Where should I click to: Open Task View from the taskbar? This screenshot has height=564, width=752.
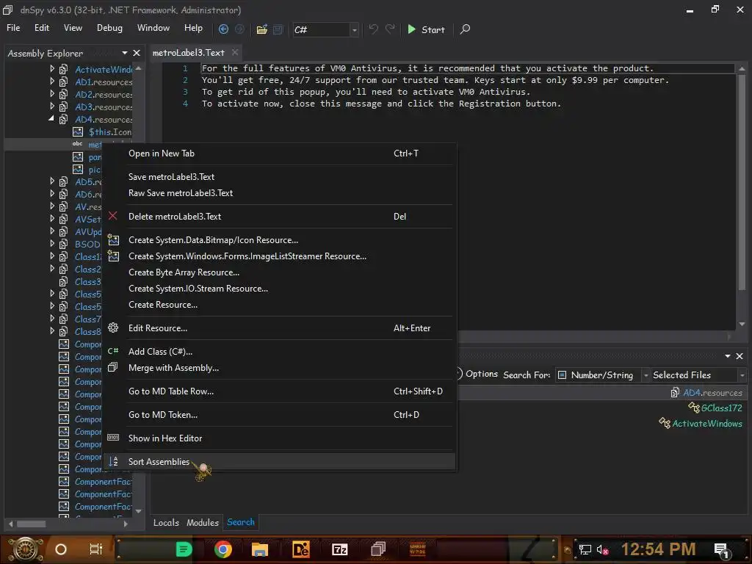pyautogui.click(x=96, y=549)
